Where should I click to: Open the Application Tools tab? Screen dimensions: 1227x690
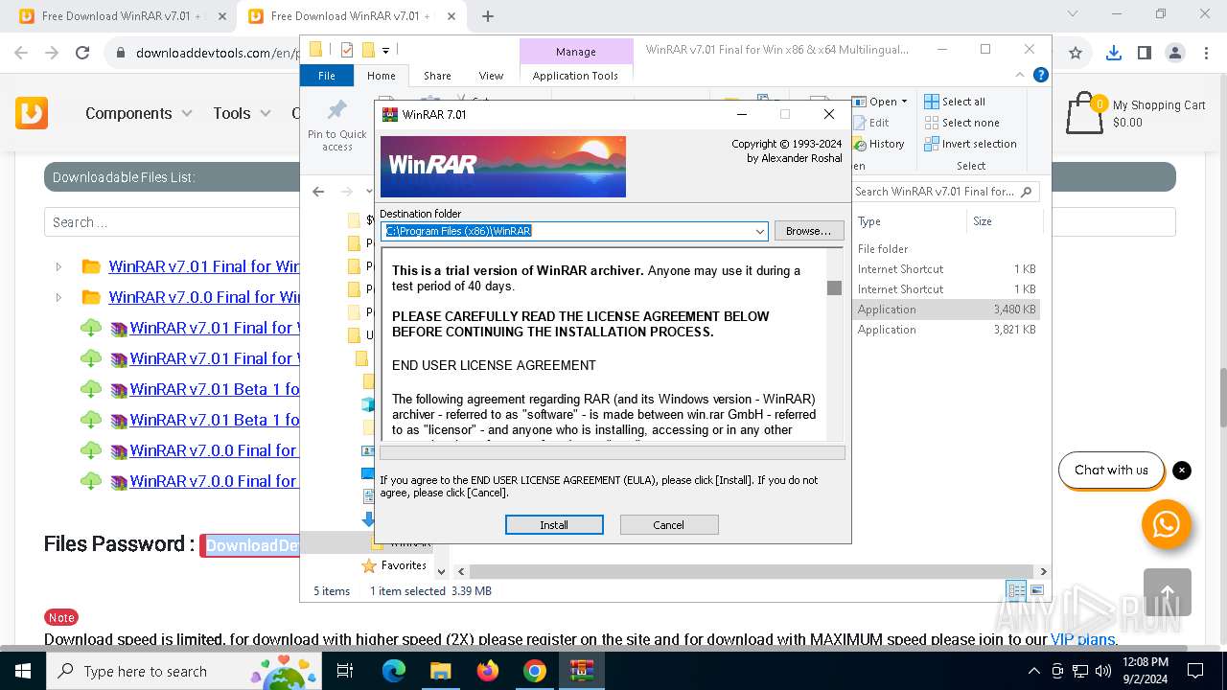coord(575,76)
